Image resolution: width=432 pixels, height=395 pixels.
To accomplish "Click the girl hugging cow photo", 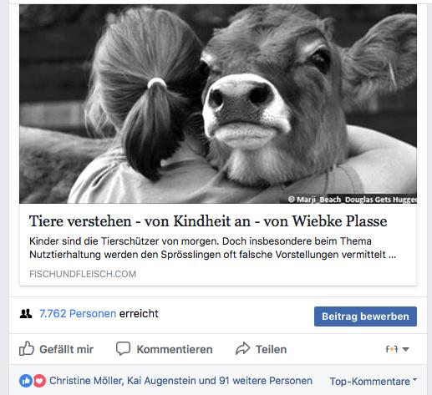I will point(218,104).
